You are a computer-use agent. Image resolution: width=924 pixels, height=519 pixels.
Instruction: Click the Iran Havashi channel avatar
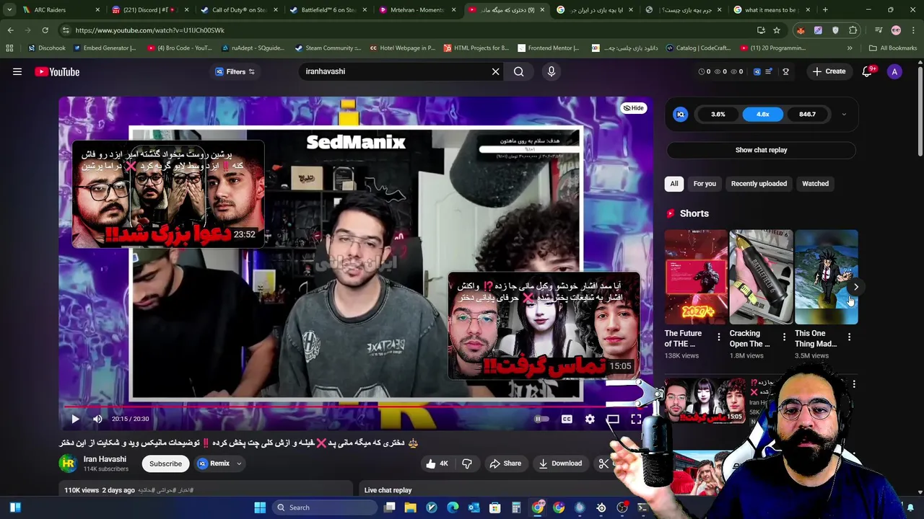point(68,463)
